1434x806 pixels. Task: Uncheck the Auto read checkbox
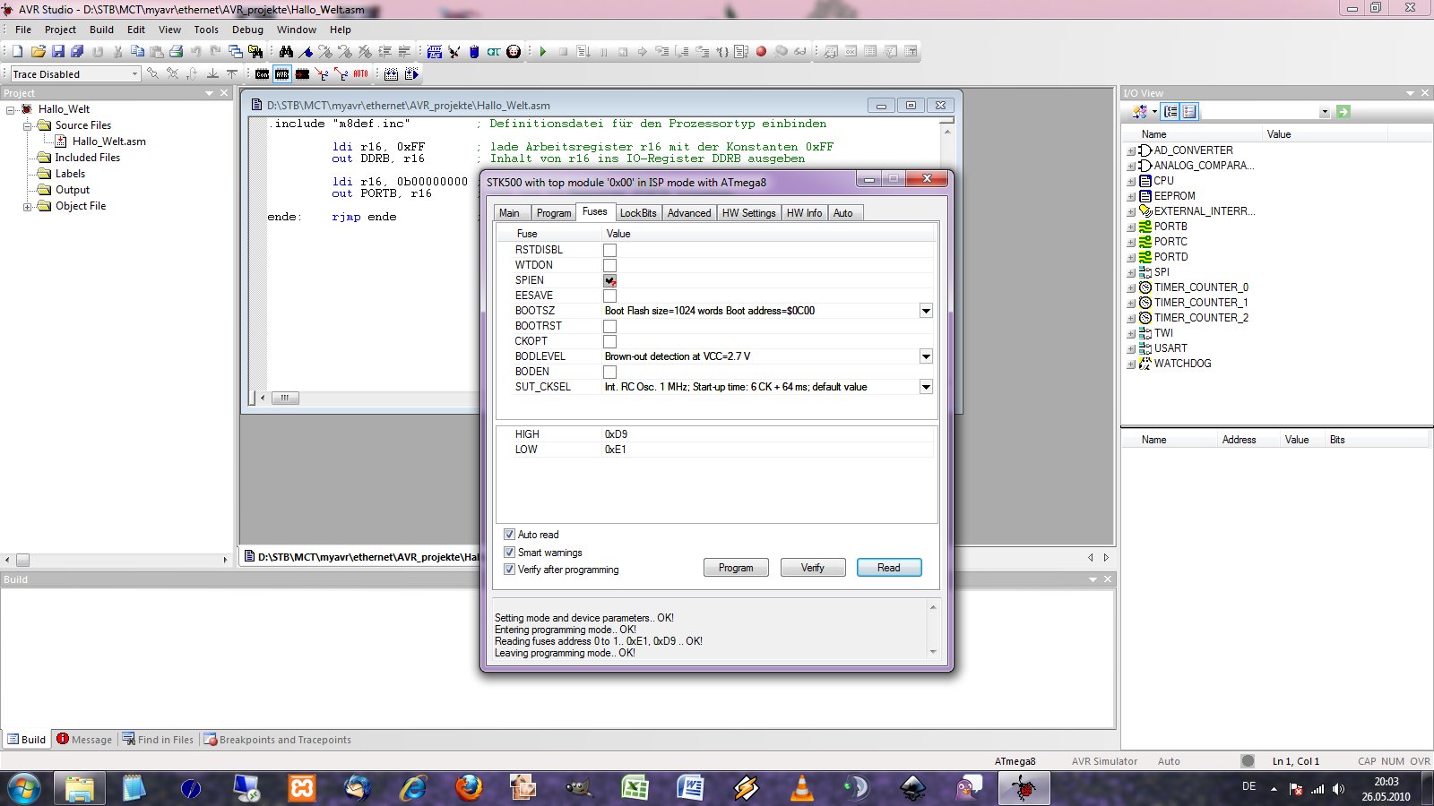pyautogui.click(x=509, y=535)
